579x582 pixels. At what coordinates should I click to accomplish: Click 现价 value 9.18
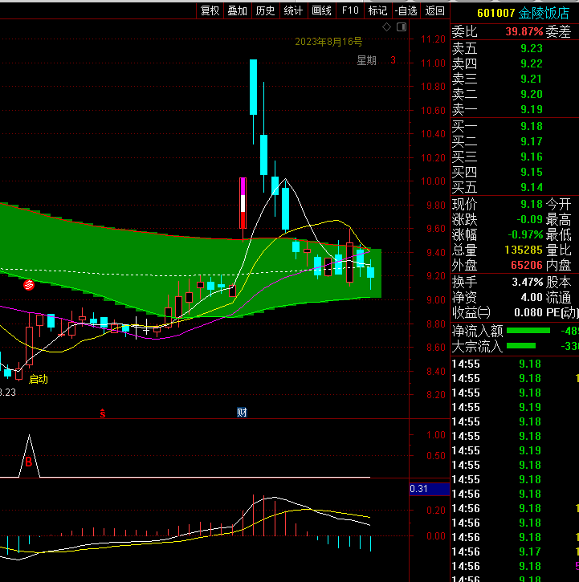pos(531,204)
